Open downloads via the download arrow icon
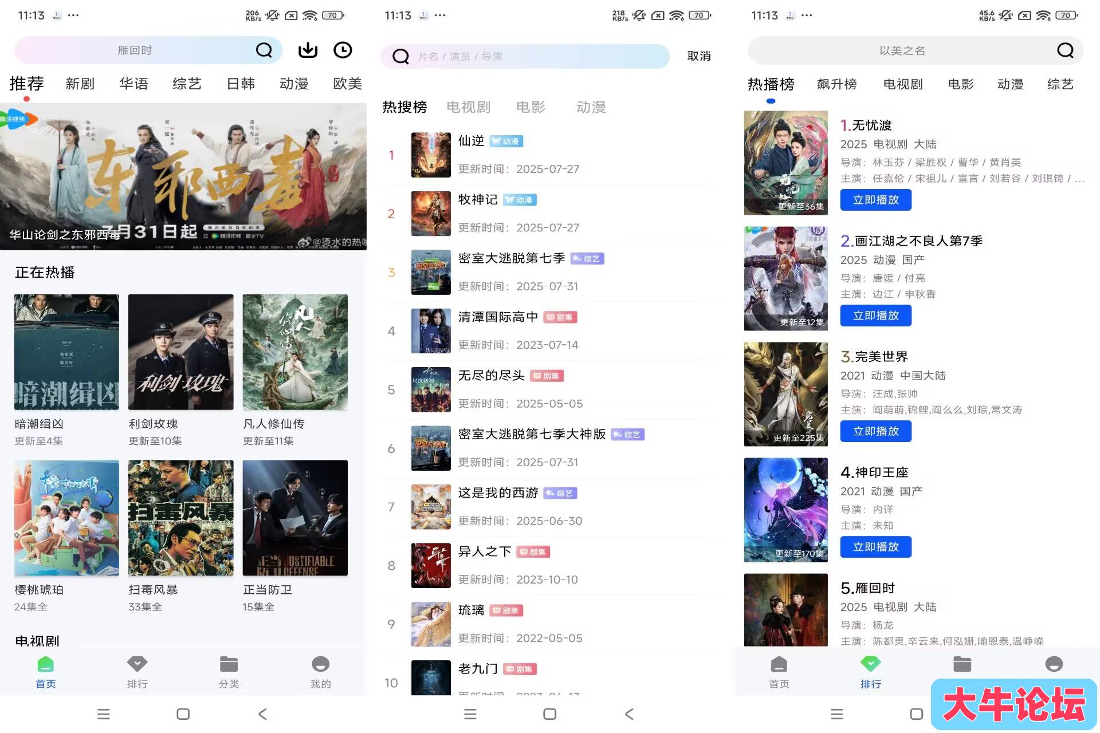Viewport: 1100px width, 733px height. (308, 50)
